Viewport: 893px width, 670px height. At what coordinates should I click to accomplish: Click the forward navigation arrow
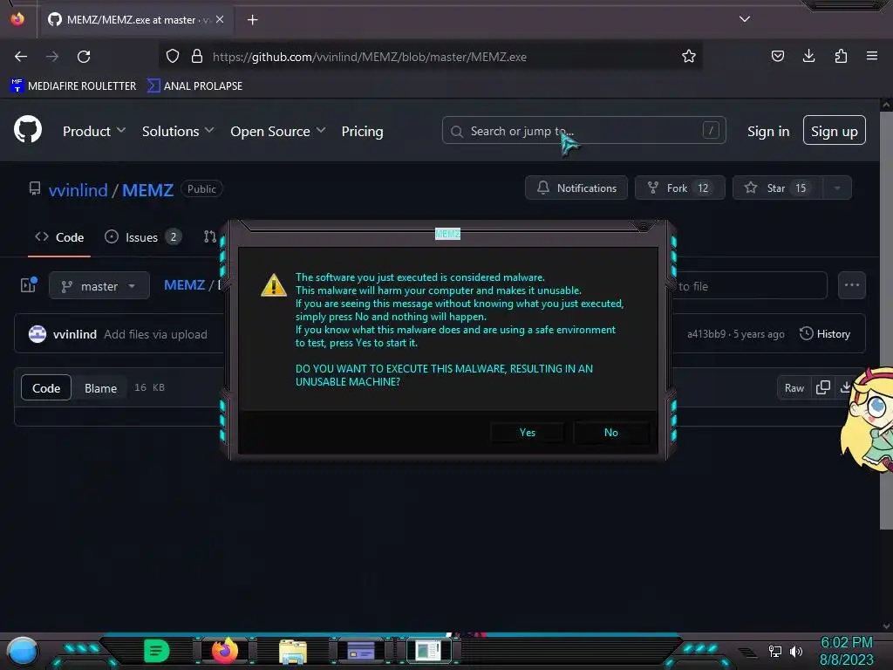[x=52, y=57]
